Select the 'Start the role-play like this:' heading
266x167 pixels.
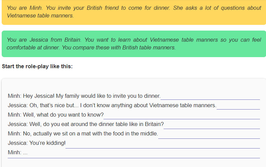[37, 66]
